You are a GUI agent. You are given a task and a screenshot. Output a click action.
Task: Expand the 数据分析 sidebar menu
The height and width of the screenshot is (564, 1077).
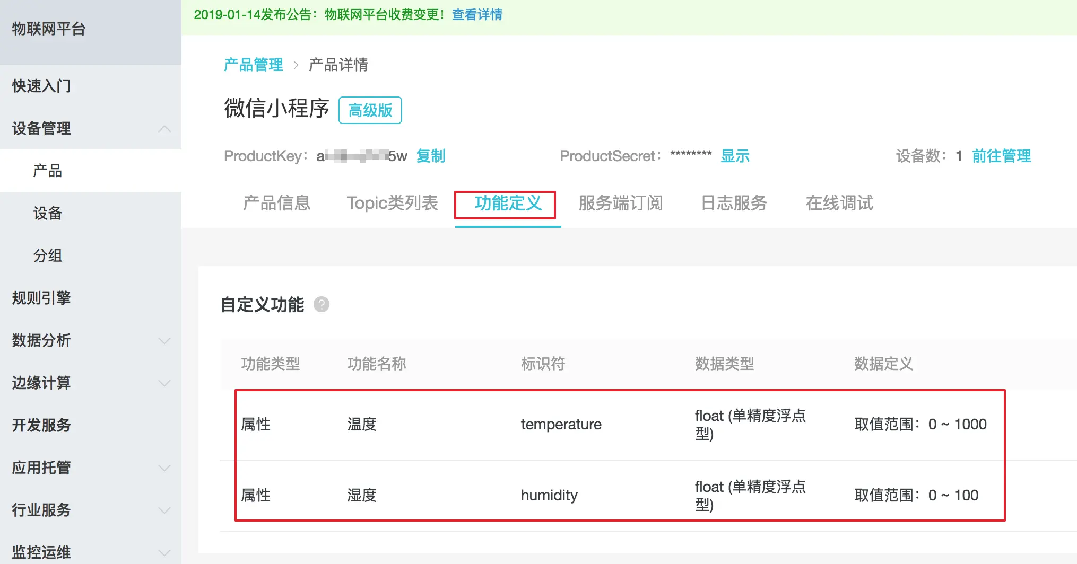pos(164,340)
